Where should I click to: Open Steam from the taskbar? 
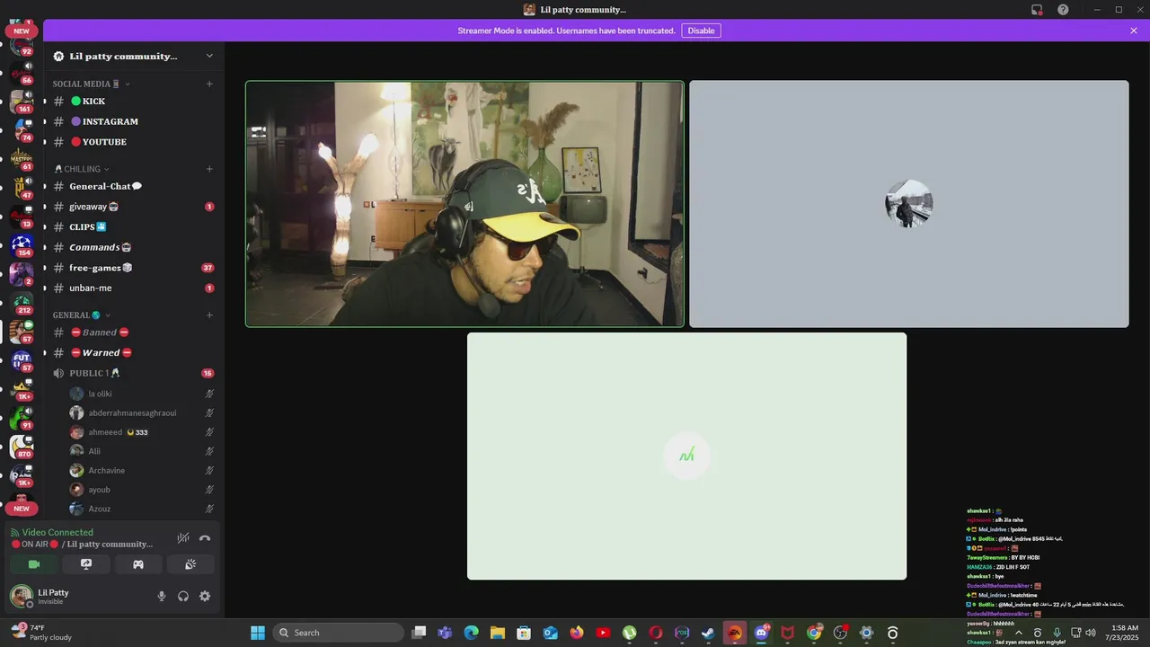tap(708, 633)
